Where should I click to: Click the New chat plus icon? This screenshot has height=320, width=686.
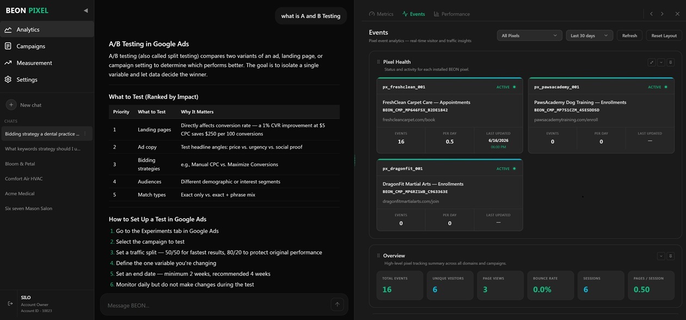click(x=11, y=104)
